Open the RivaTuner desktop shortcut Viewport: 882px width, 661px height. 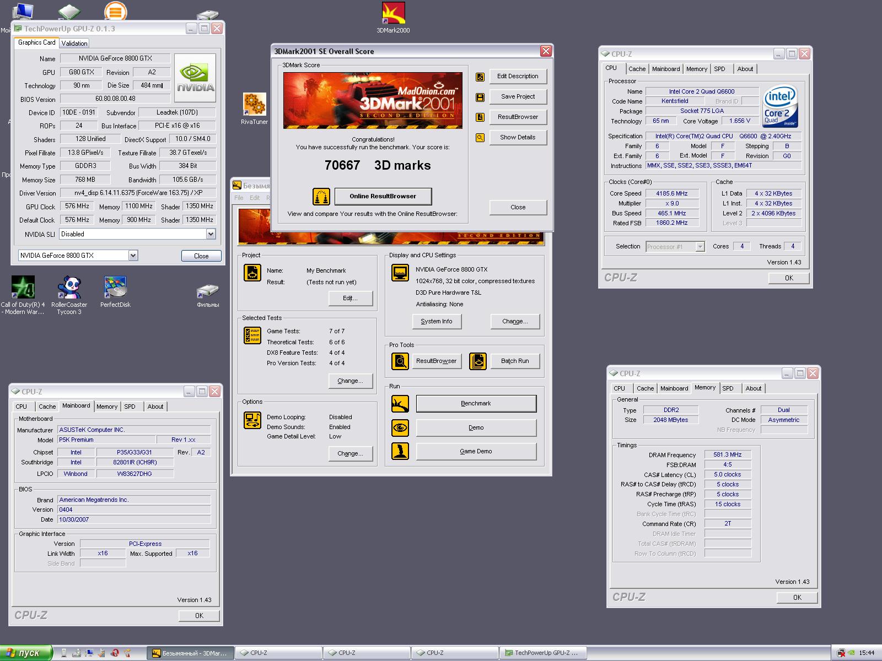pos(254,109)
